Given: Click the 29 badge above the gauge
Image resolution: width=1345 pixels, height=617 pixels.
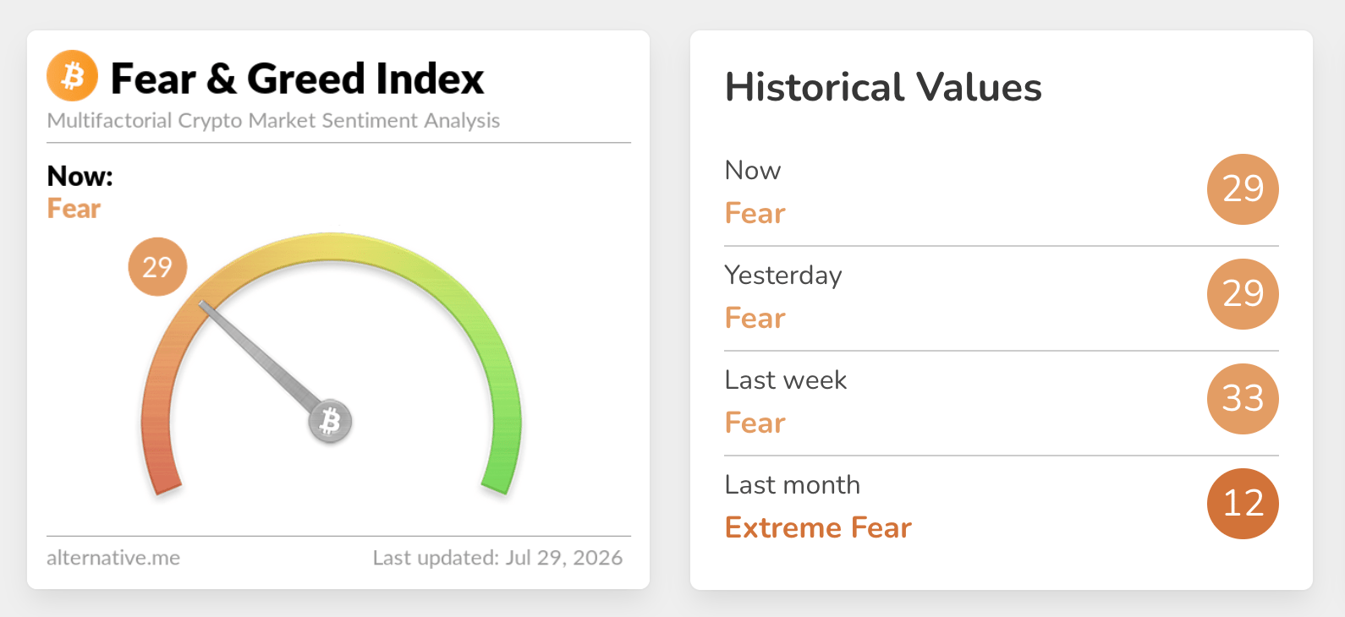Looking at the screenshot, I should coord(157,267).
